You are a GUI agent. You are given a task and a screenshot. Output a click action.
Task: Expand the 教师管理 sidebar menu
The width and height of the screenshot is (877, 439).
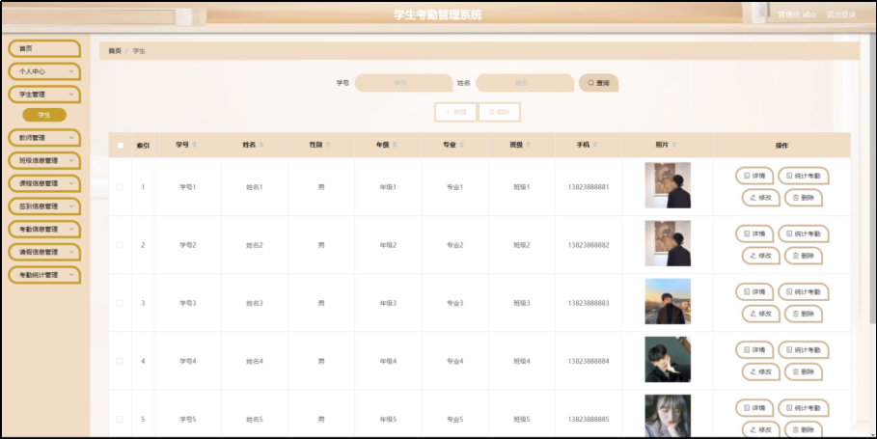[x=44, y=138]
